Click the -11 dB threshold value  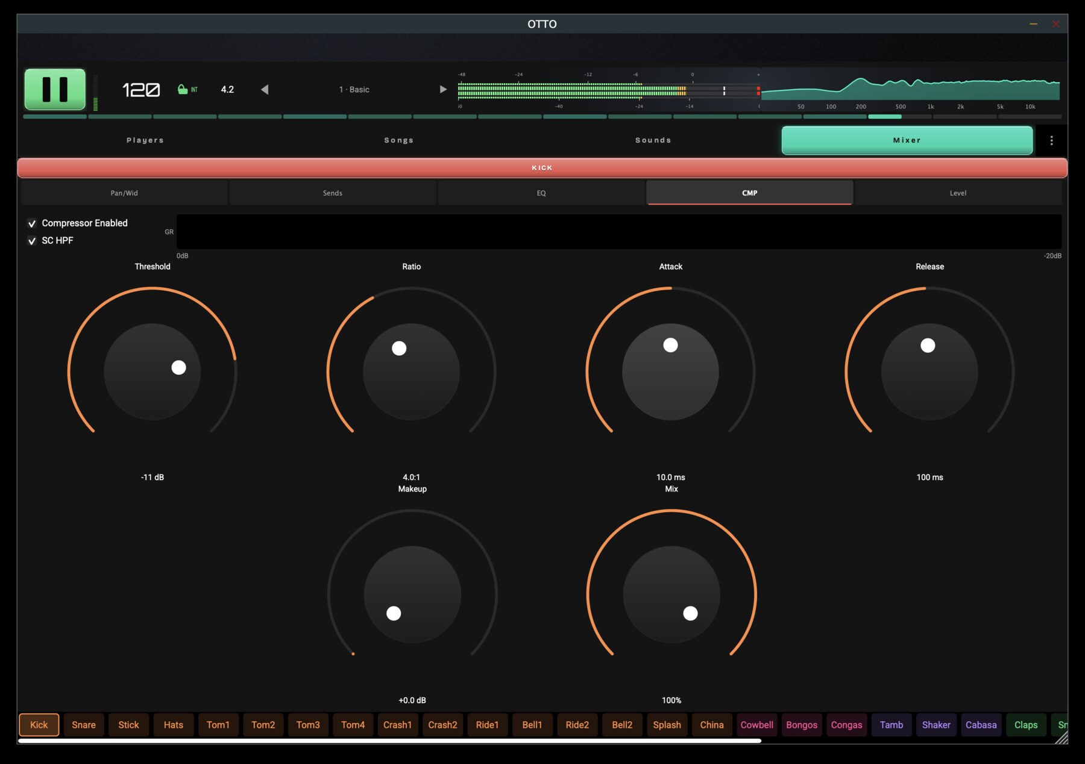(153, 477)
